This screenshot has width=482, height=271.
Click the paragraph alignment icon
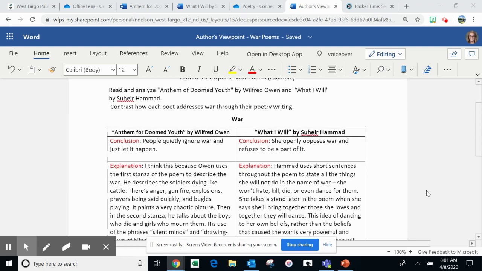pyautogui.click(x=332, y=69)
